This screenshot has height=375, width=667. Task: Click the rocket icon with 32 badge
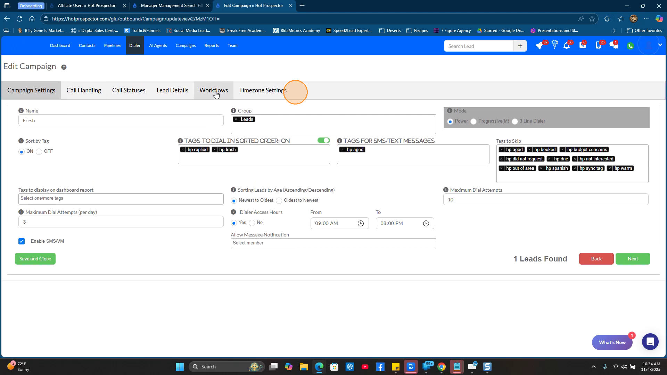click(539, 46)
